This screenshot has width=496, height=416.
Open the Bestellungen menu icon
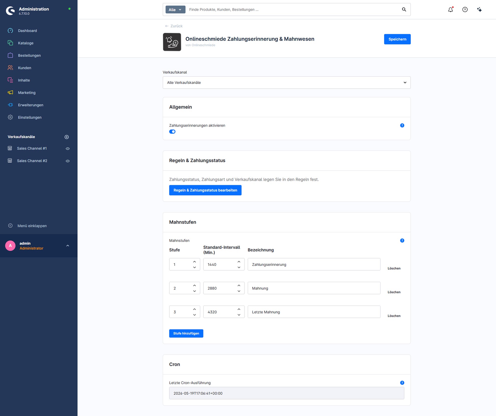(10, 55)
